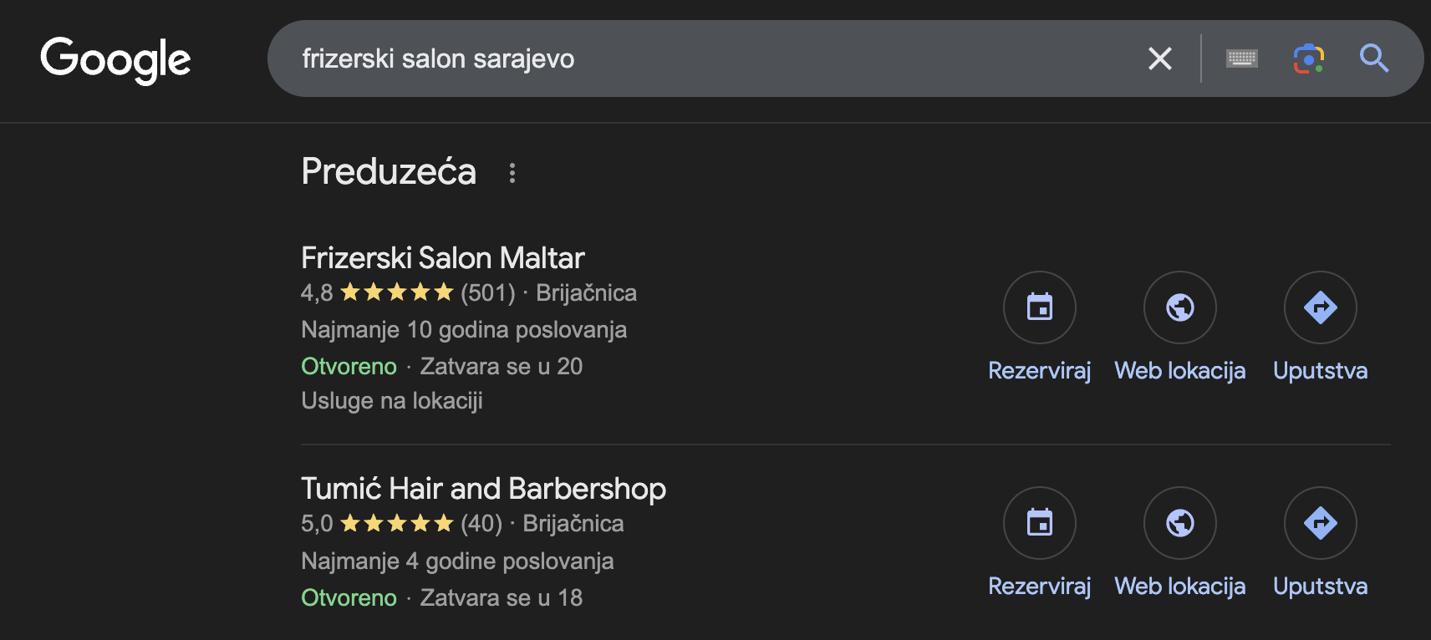Search by image with the Google Lens icon

1309,58
